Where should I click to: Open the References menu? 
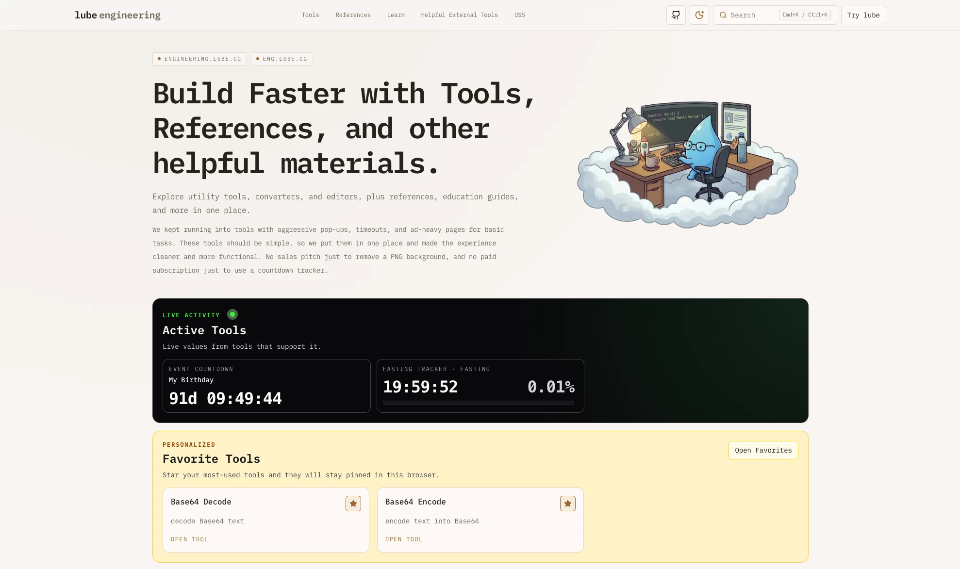[x=353, y=15]
